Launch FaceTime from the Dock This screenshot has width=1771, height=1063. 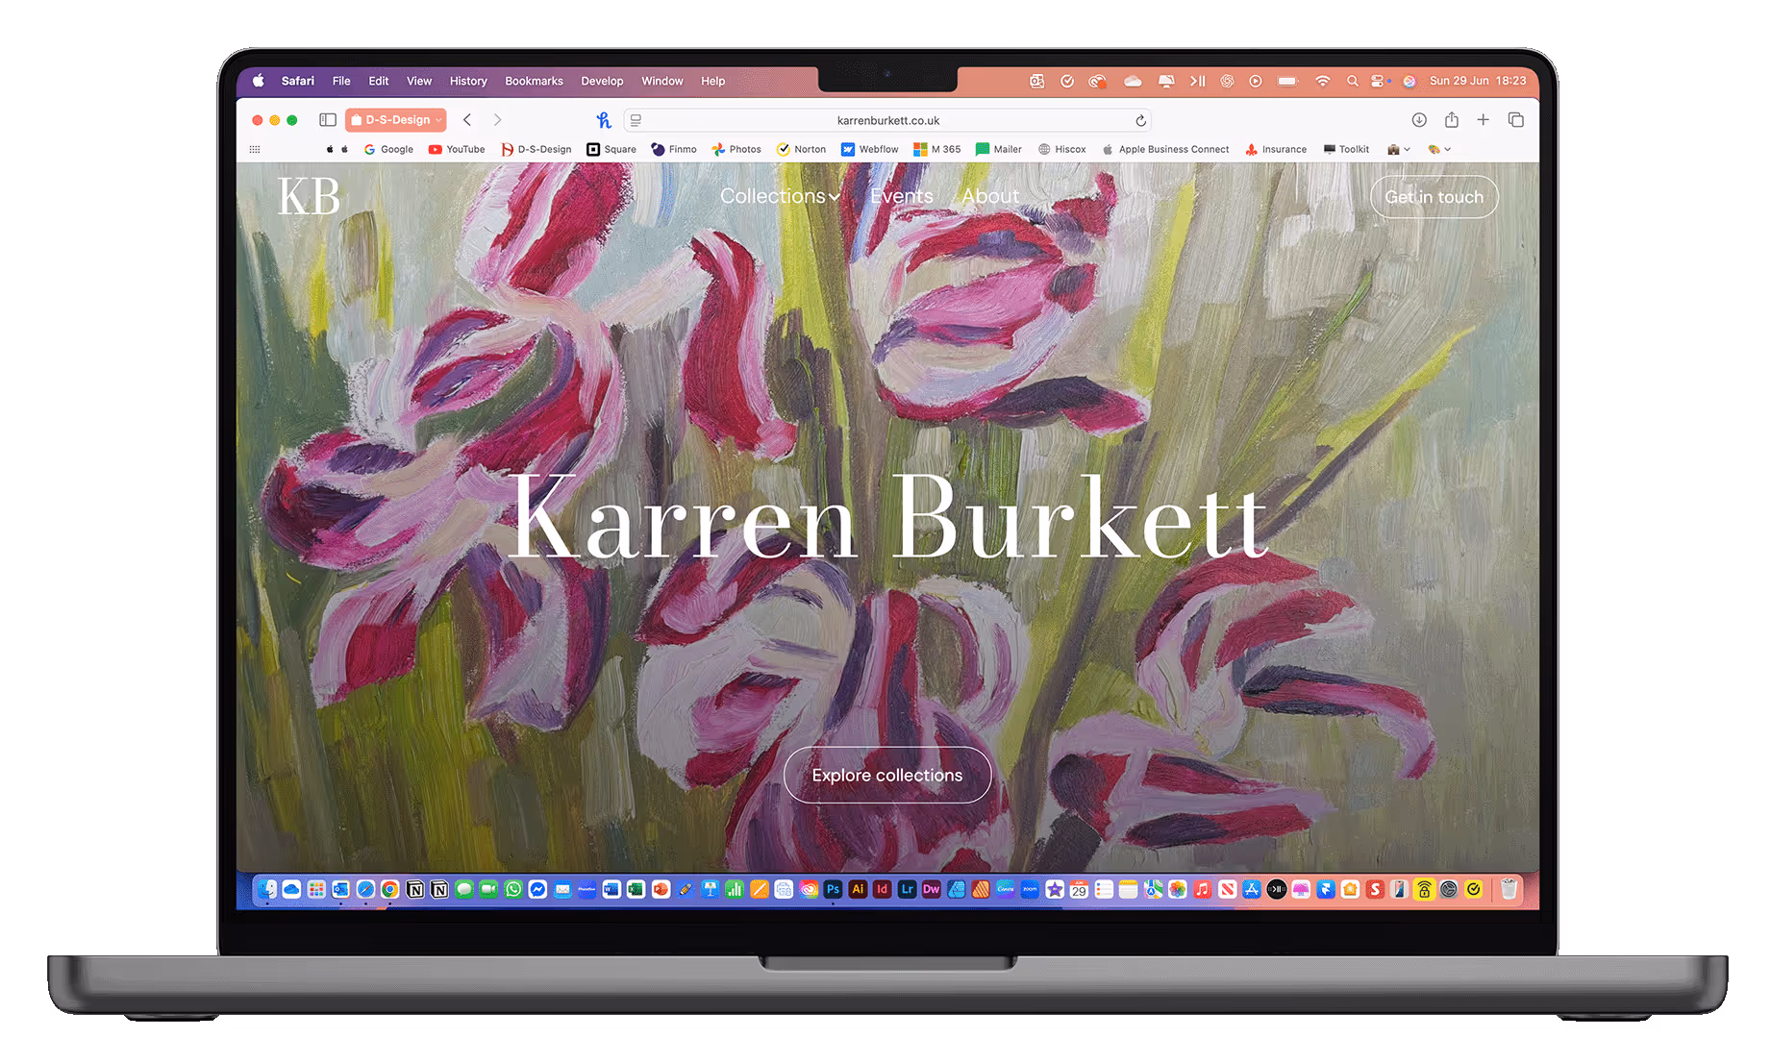click(x=488, y=889)
